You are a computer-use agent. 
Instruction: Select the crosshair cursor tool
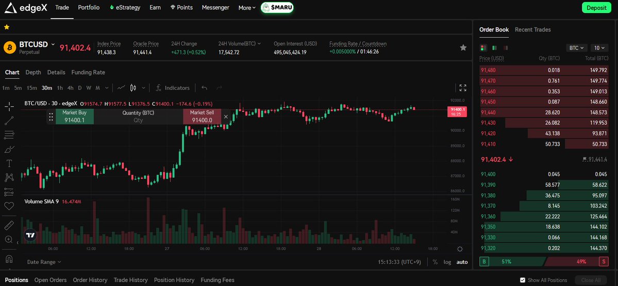pos(9,106)
